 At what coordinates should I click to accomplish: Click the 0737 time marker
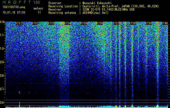pyautogui.click(x=116, y=23)
